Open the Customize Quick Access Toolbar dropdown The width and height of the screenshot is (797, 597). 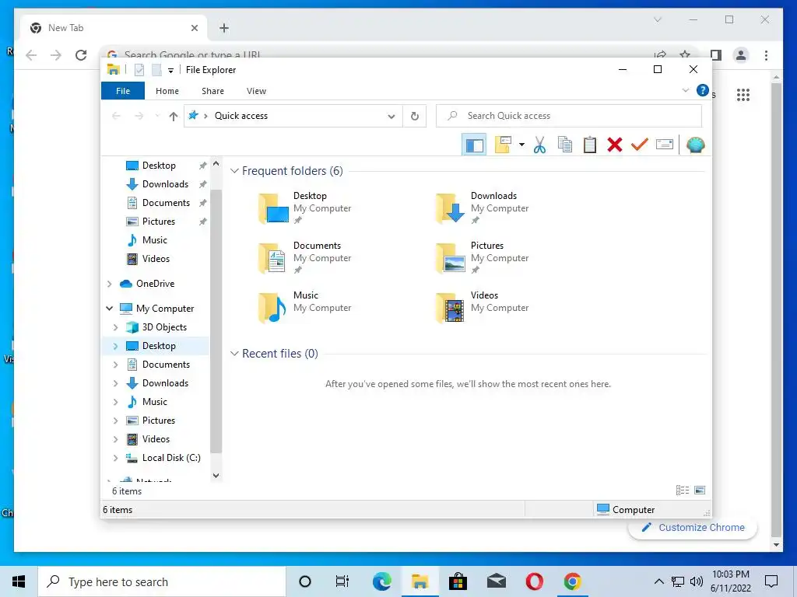click(x=170, y=71)
